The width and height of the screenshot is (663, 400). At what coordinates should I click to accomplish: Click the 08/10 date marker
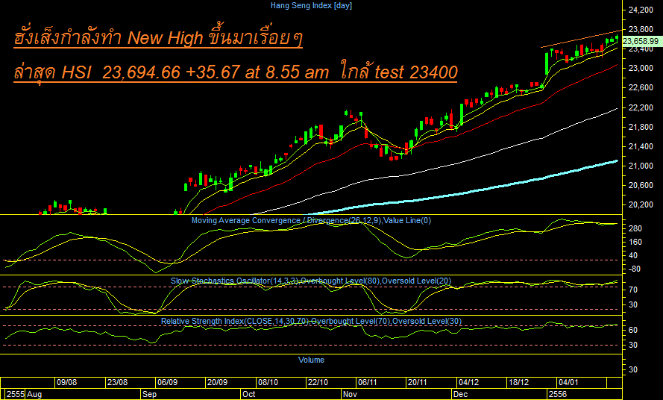[x=268, y=382]
